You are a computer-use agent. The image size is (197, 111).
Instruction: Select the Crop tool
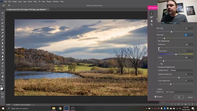tap(2, 26)
